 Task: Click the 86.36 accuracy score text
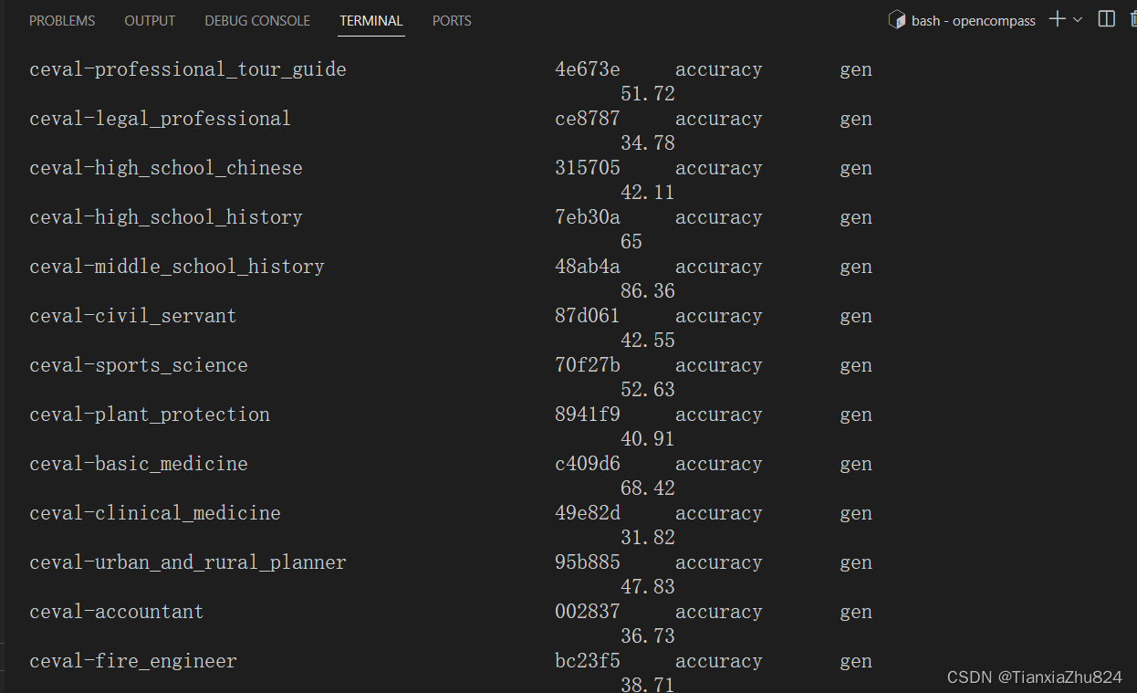click(647, 290)
